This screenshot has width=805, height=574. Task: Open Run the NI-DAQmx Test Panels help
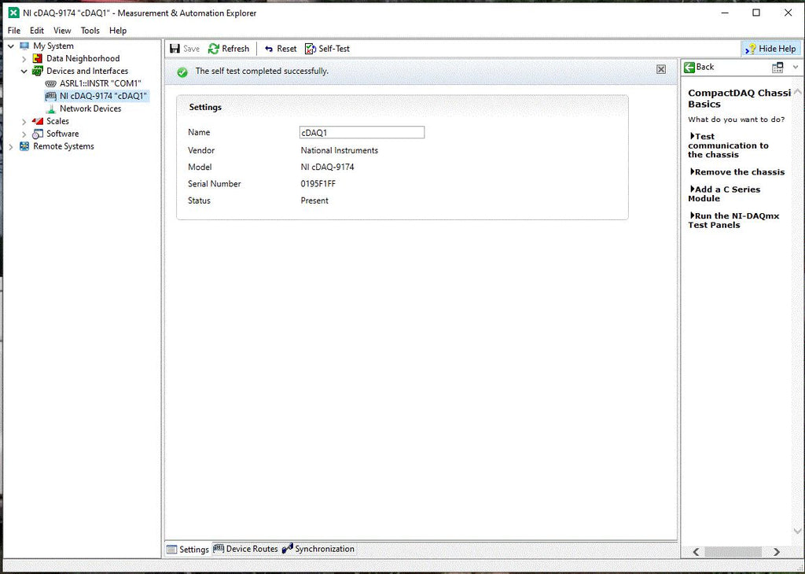click(733, 220)
